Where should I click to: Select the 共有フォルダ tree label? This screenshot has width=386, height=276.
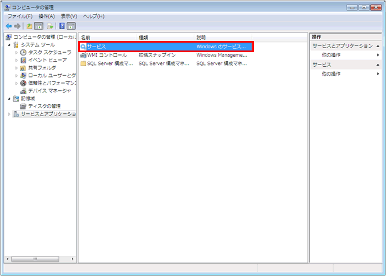(42, 68)
